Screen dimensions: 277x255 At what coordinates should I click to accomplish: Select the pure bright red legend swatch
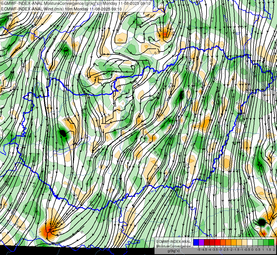[218, 242]
